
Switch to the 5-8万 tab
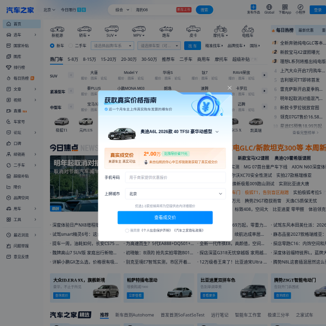pyautogui.click(x=73, y=59)
